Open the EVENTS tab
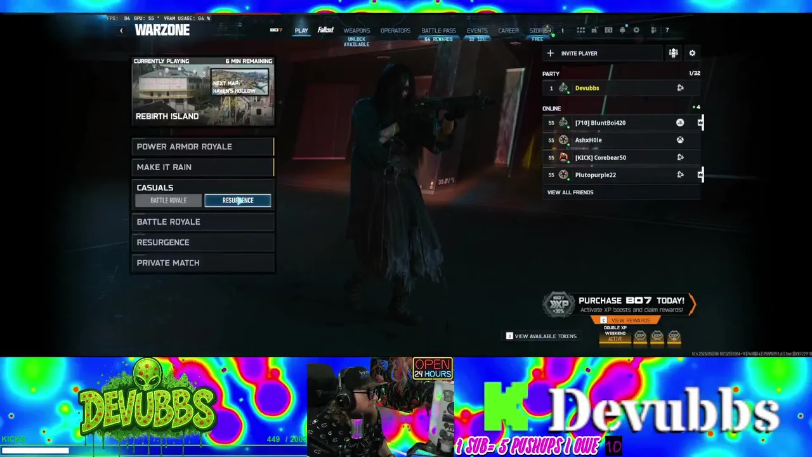 click(x=477, y=30)
